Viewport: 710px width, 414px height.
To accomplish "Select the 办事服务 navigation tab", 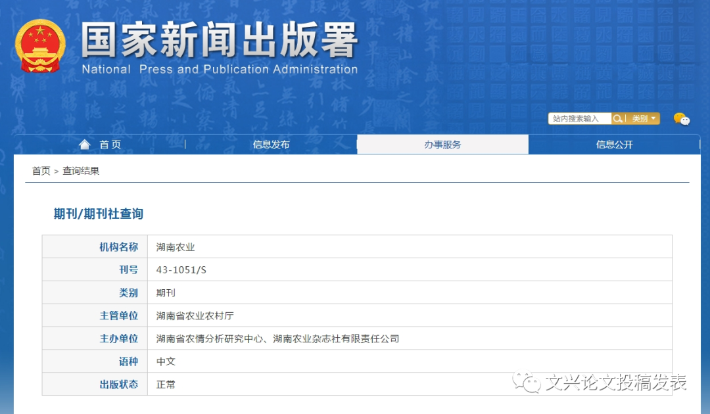I will (442, 145).
